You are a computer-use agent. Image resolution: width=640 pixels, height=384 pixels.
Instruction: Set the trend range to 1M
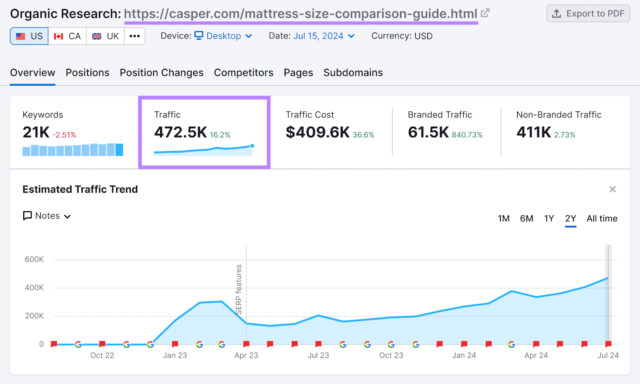pos(504,219)
